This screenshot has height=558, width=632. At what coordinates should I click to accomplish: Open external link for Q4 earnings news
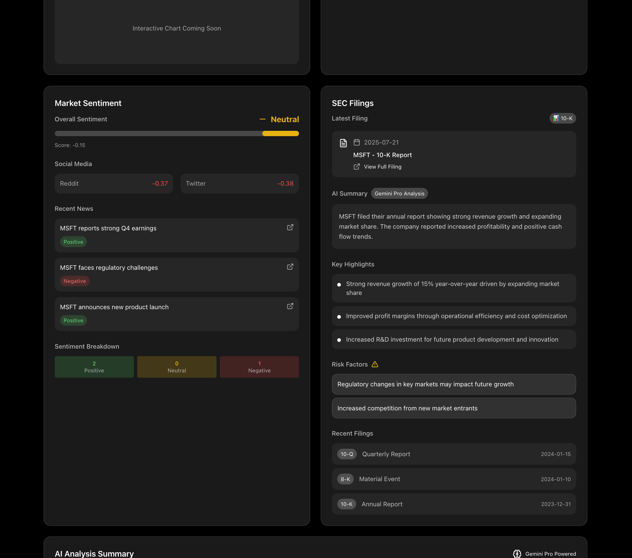(x=290, y=227)
